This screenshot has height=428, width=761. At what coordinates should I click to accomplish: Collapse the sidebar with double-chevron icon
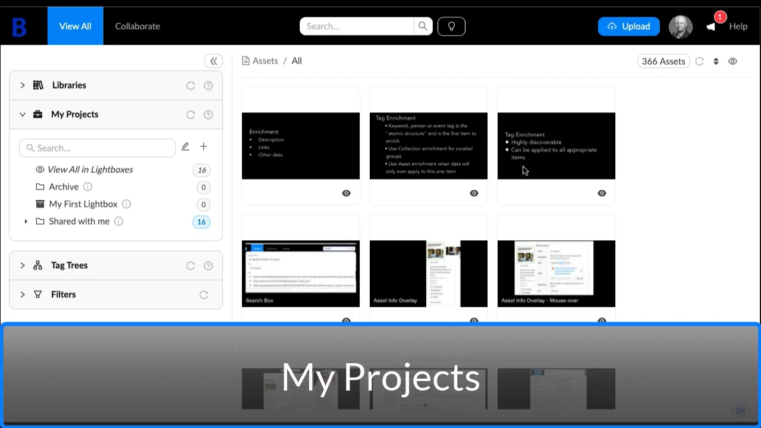[213, 61]
